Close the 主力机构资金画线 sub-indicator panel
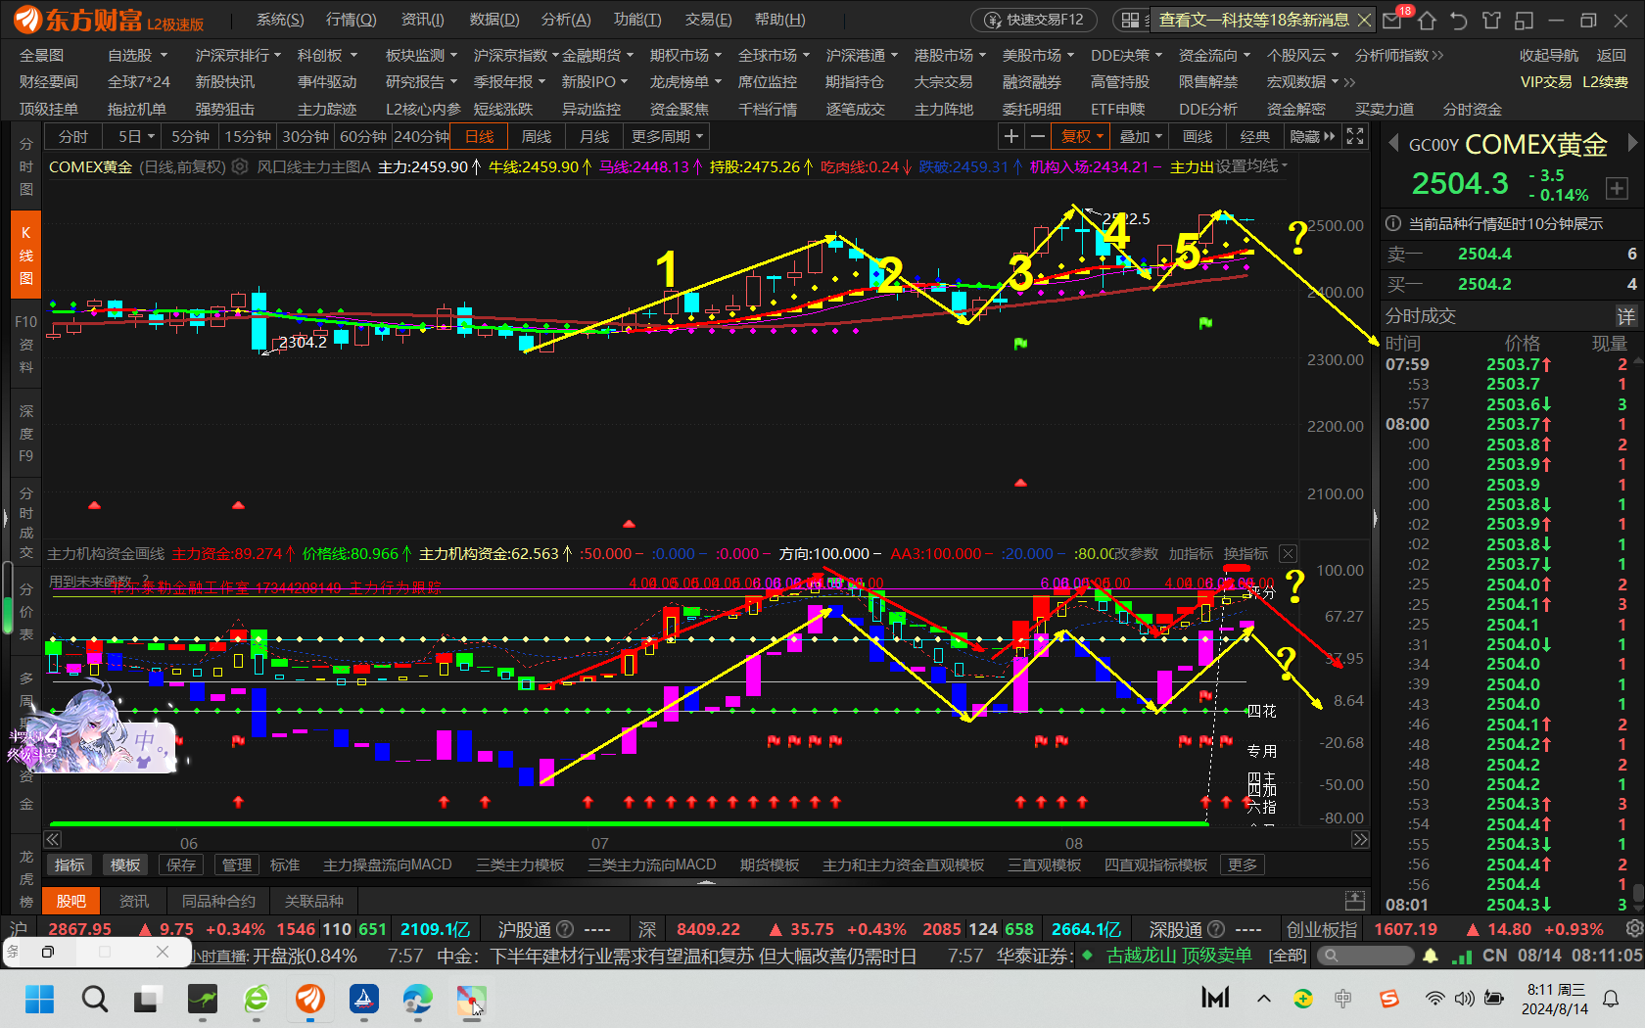Viewport: 1645px width, 1028px height. coord(1289,554)
